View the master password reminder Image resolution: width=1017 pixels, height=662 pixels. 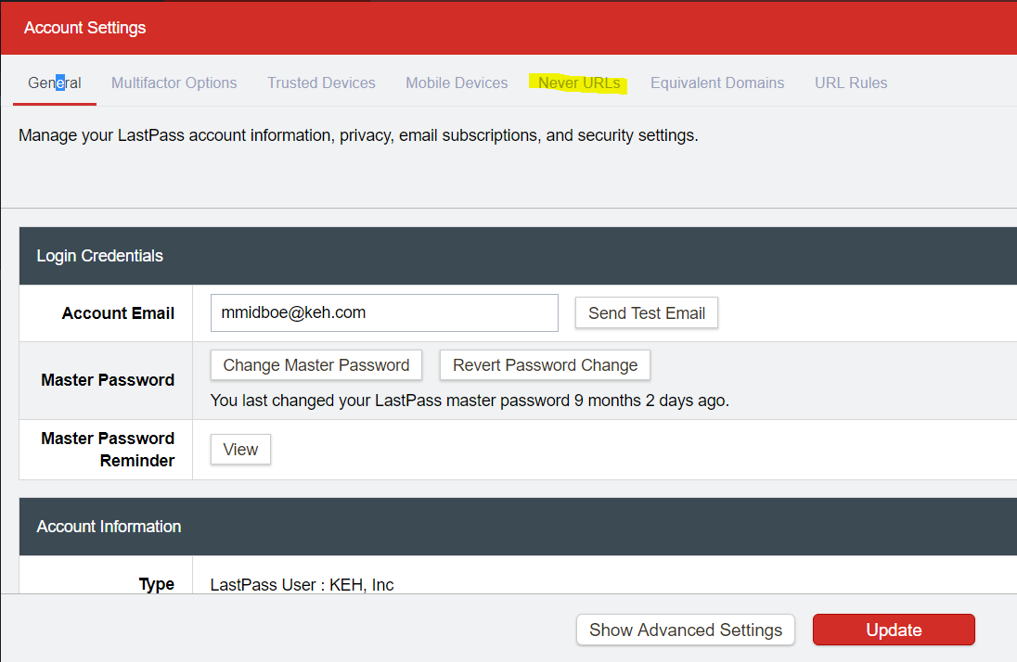(x=240, y=450)
